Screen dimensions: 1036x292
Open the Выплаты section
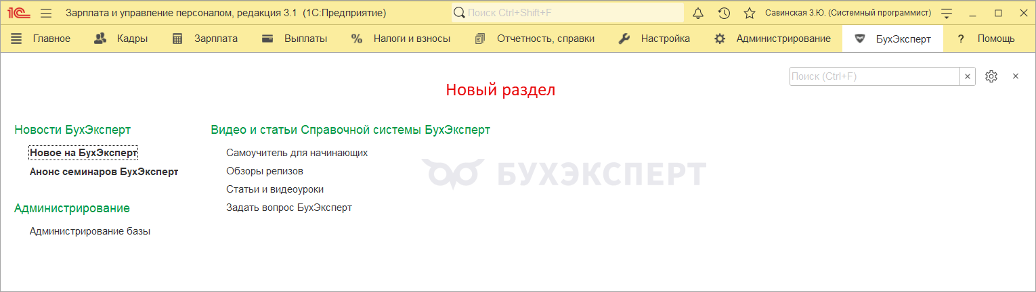[x=295, y=39]
